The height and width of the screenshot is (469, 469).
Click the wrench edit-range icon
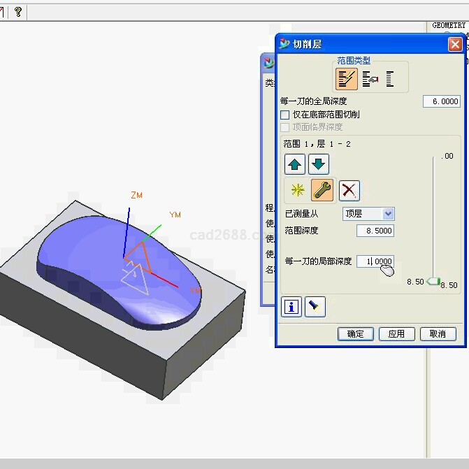322,190
